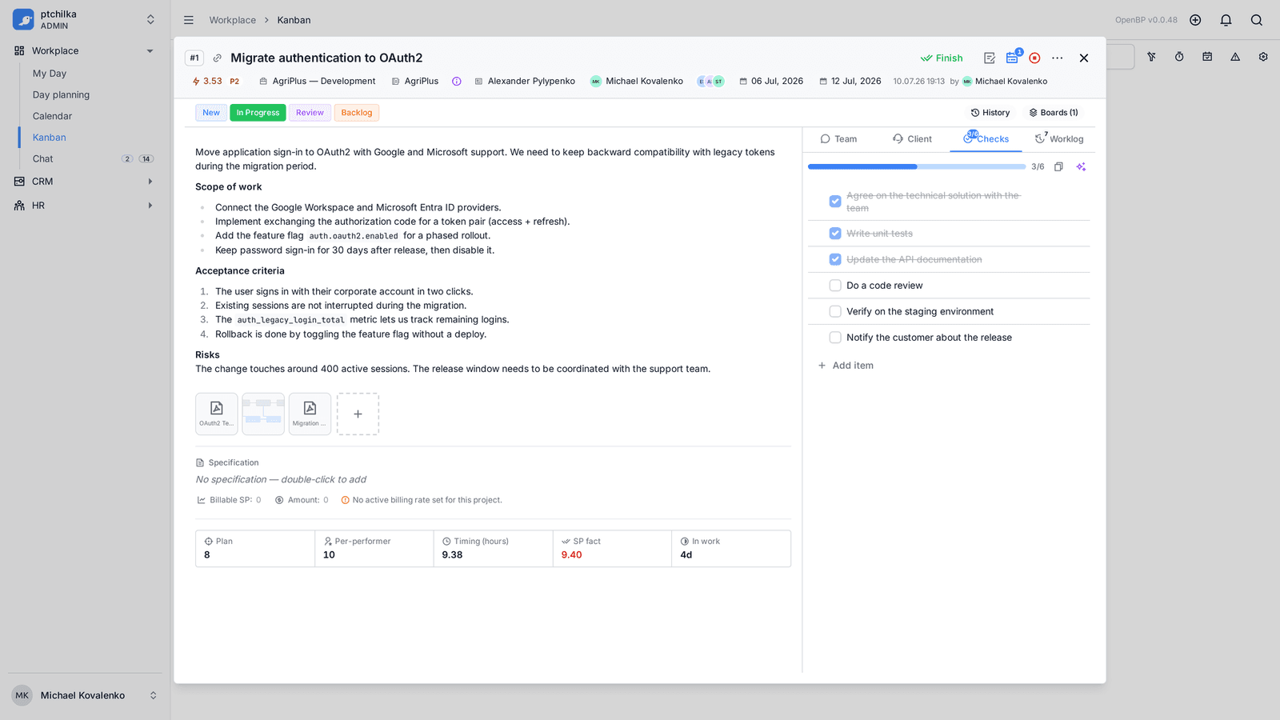This screenshot has height=720, width=1280.
Task: Uncheck 'Write unit tests' item
Action: coord(835,234)
